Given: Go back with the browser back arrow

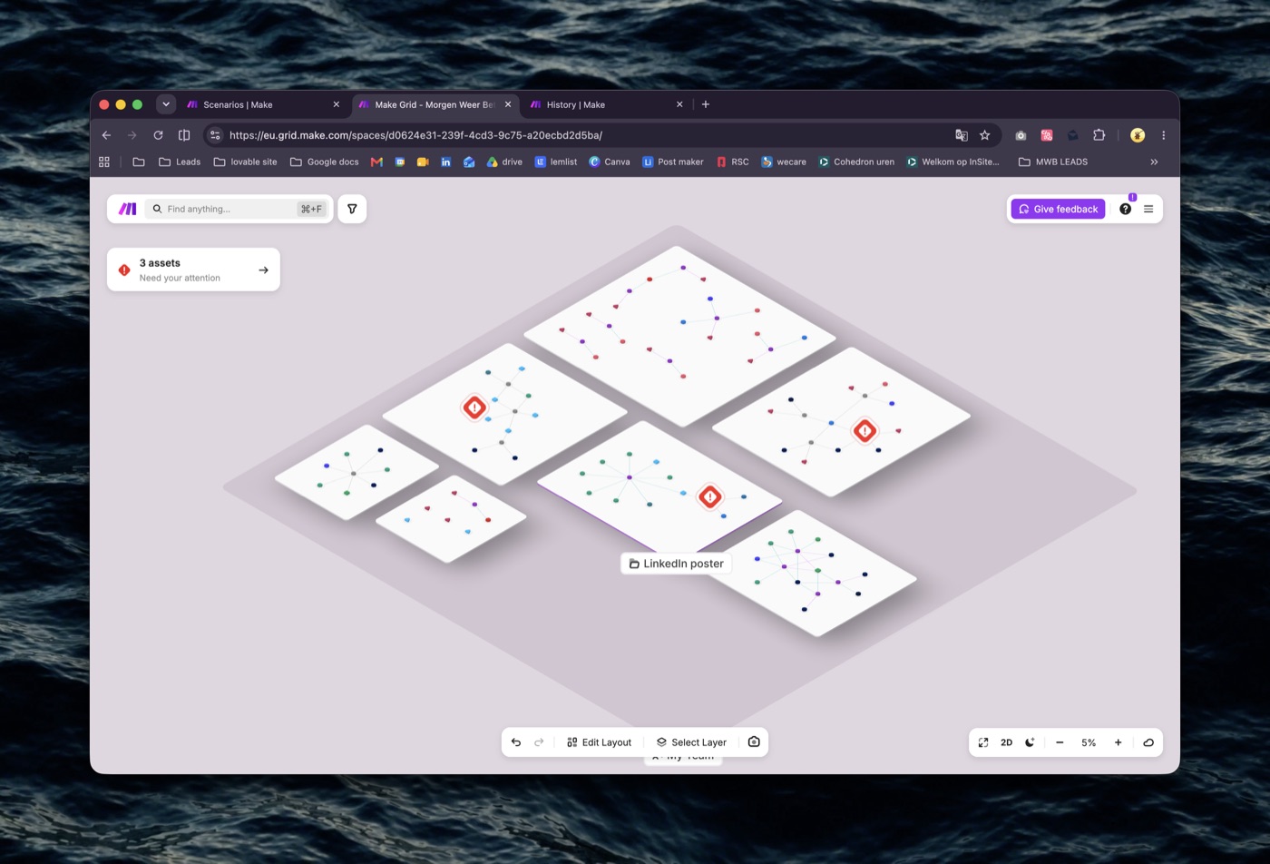Looking at the screenshot, I should (x=106, y=135).
